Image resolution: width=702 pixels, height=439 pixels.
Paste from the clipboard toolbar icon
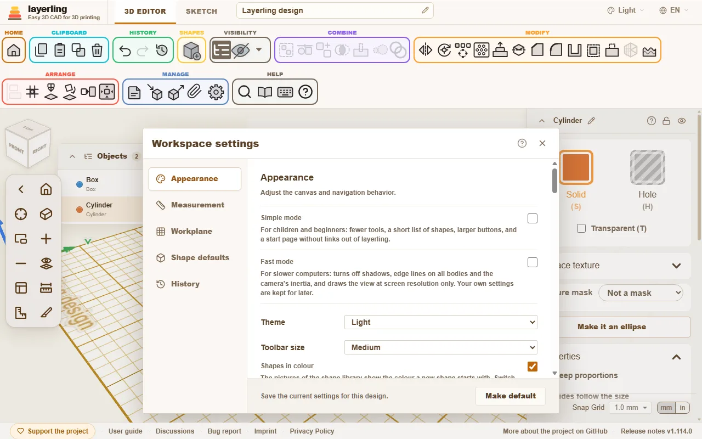(60, 50)
